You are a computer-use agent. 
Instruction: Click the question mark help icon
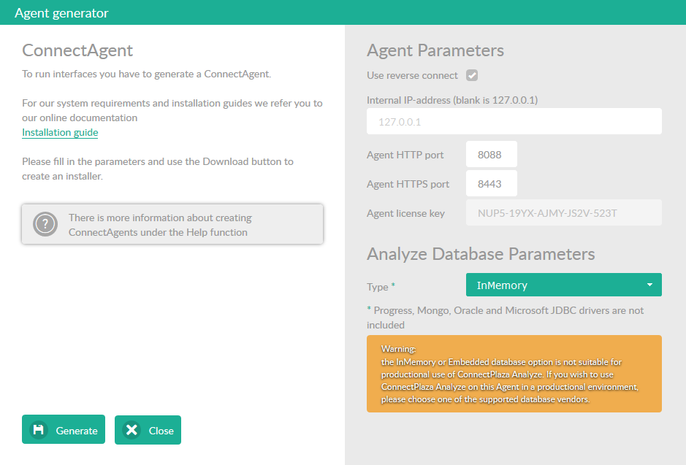(x=45, y=224)
